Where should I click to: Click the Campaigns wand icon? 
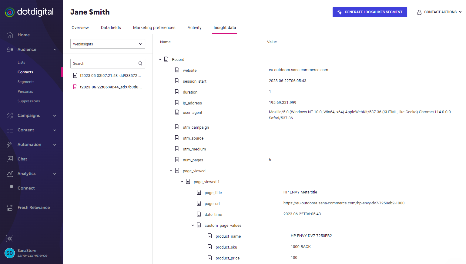point(10,115)
